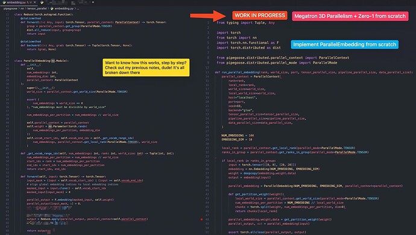
Task: Click 'dist.all_reduce(input, group=group)' line
Action: 54,30
